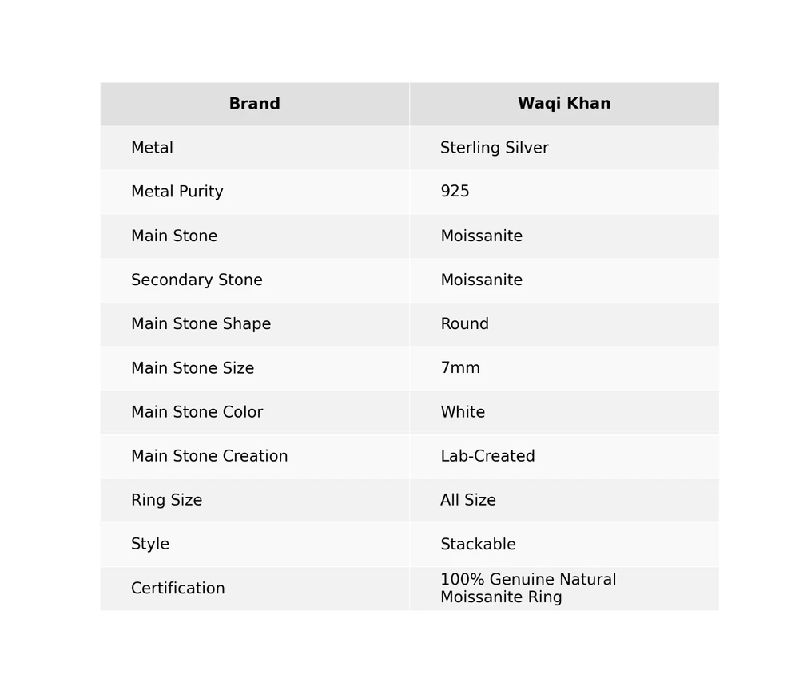799x686 pixels.
Task: Click the All Size value
Action: (x=467, y=500)
